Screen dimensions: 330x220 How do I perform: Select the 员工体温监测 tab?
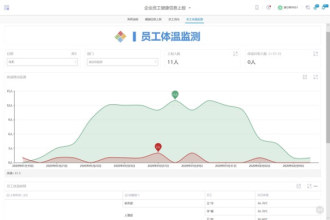(195, 19)
